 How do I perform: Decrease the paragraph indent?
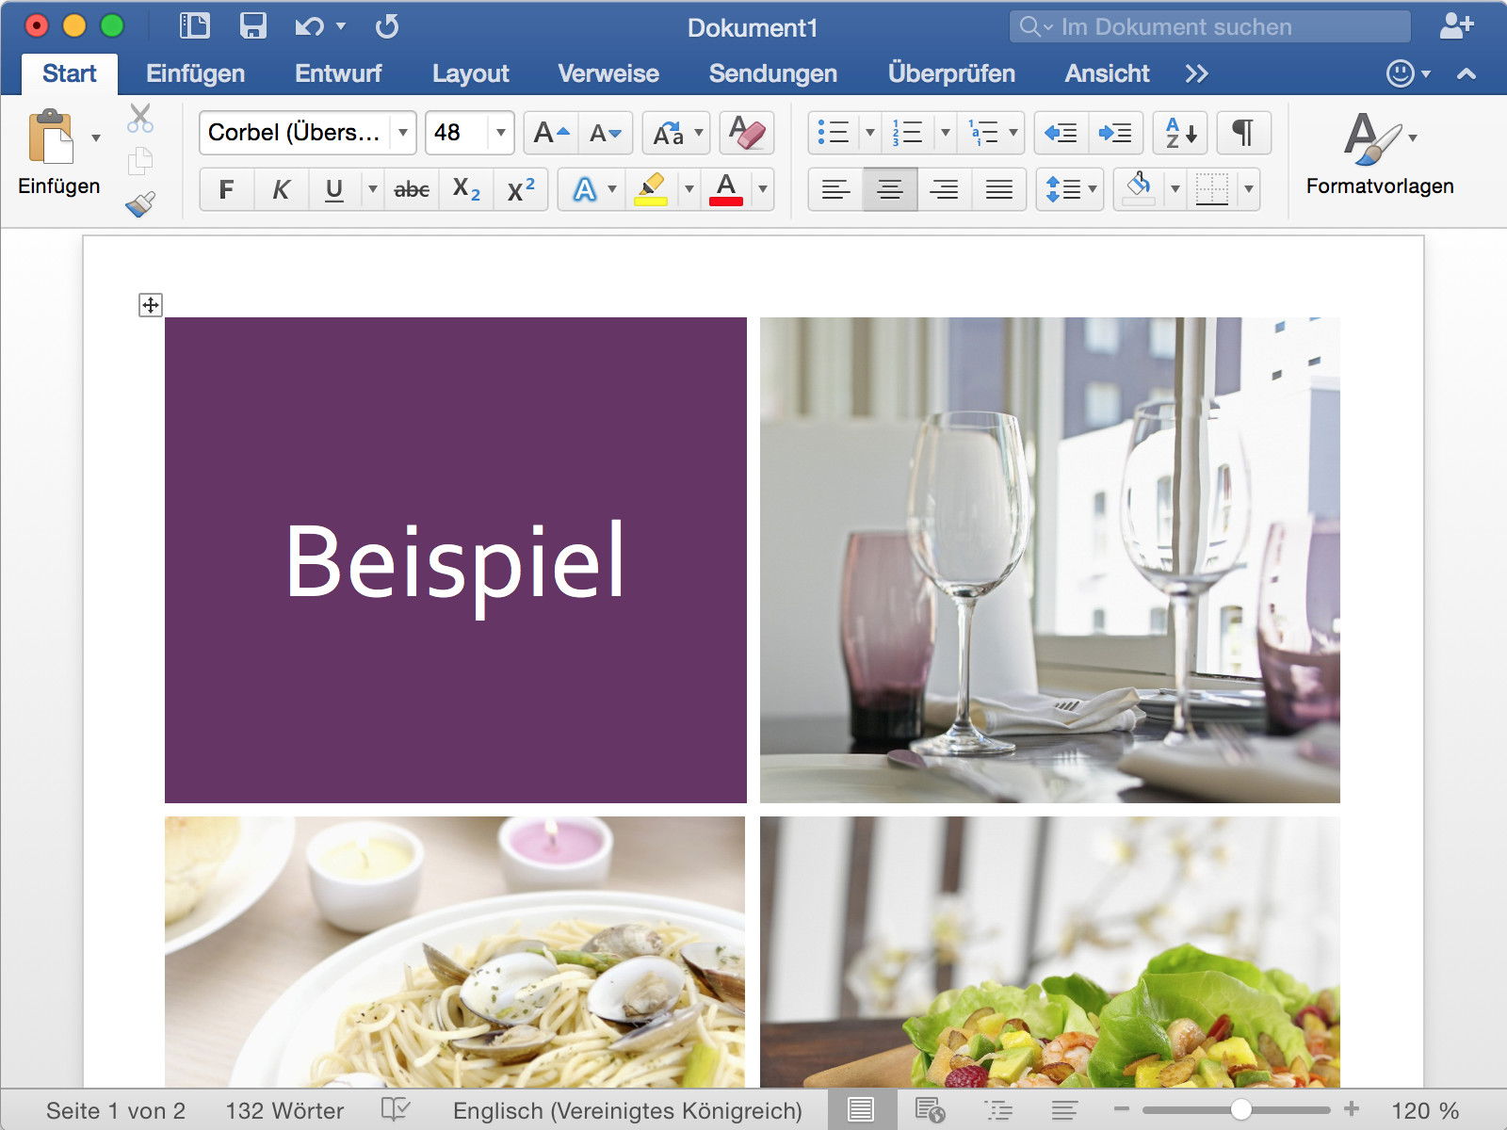(1061, 133)
